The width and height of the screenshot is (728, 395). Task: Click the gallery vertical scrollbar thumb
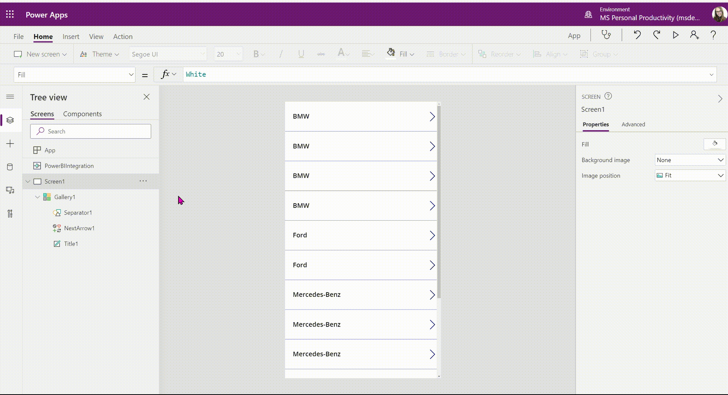pos(439,202)
